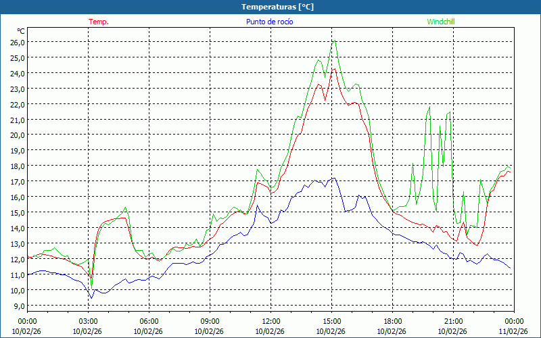Screen dimensions: 541x338
Task: Click the 21:00 time axis label
Action: coord(453,321)
